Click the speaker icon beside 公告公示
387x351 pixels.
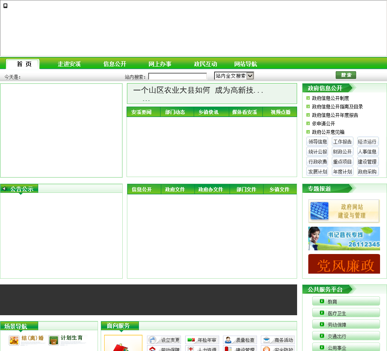coord(5,189)
